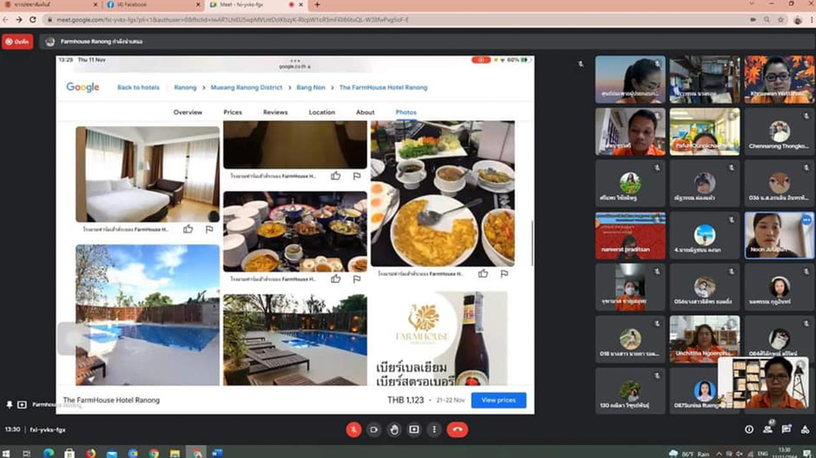
Task: Select the Photos tab
Action: (406, 112)
